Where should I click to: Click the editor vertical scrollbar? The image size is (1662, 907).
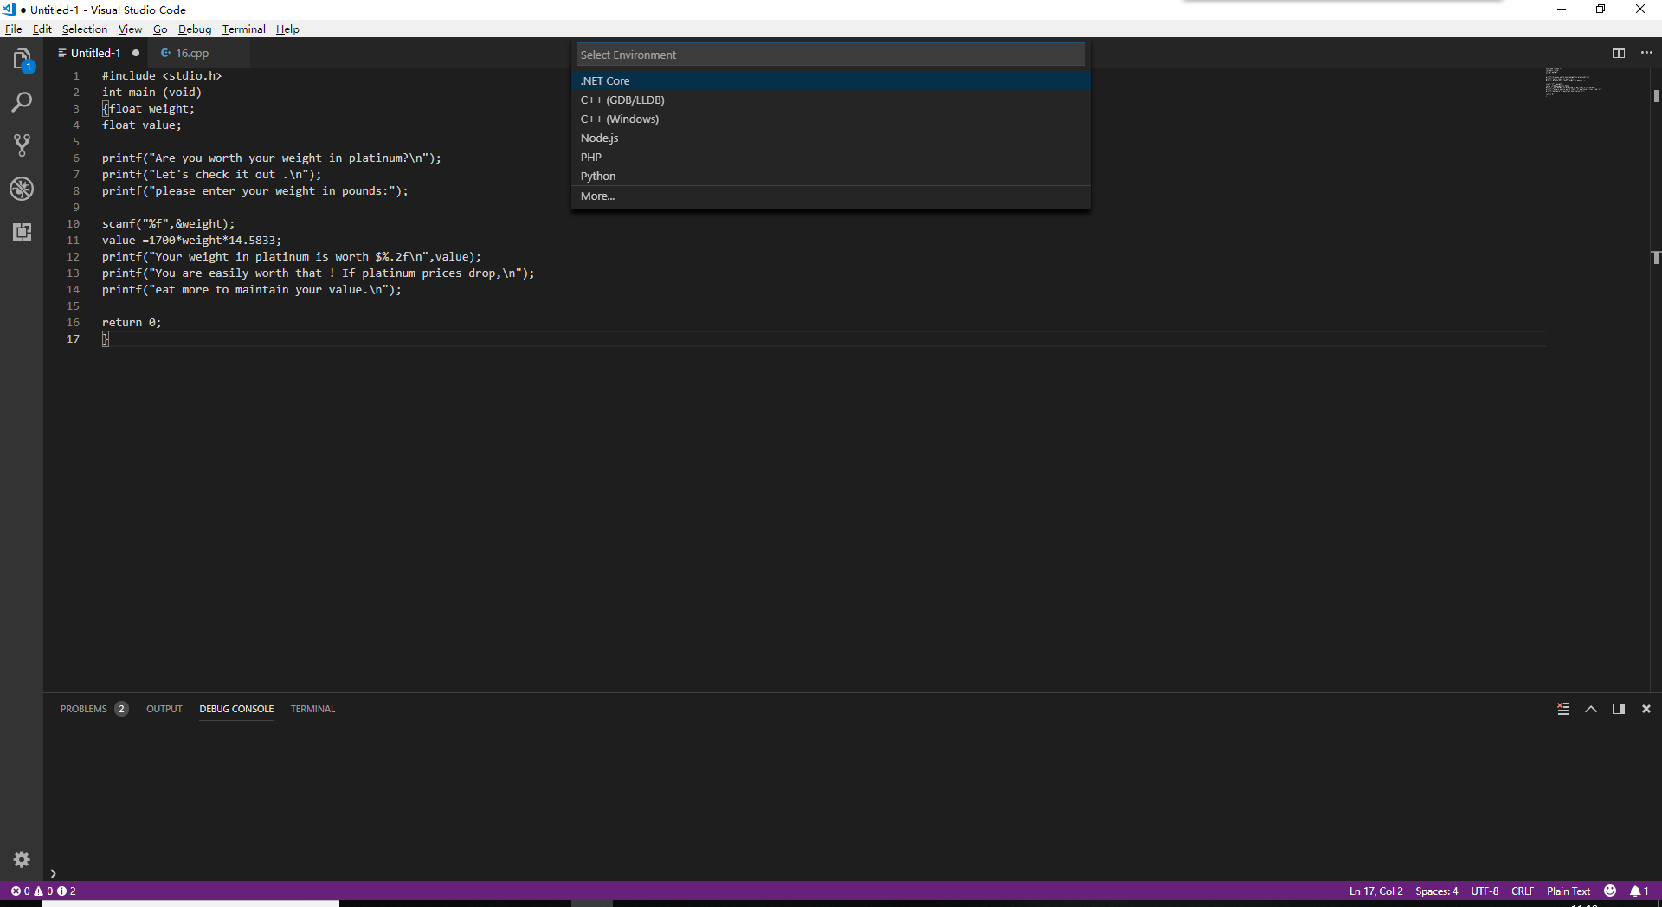coord(1655,379)
